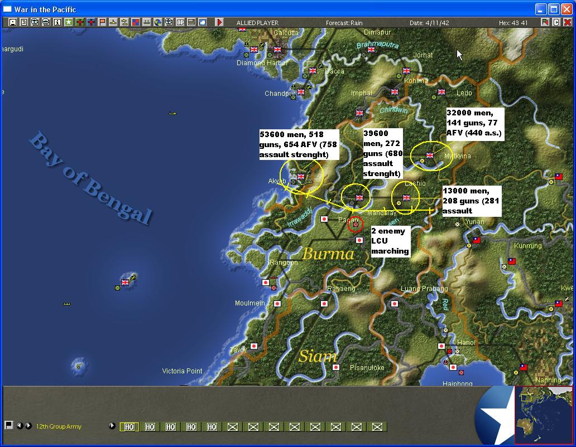Click the two yellow ships toolbar icon
This screenshot has width=576, height=447.
[124, 22]
